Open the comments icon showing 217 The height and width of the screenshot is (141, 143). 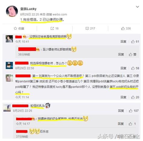(90, 28)
